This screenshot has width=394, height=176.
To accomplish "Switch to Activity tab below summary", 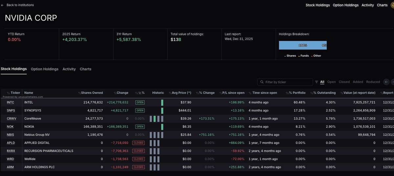I will 69,69.
